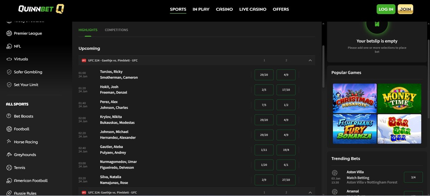
Task: Open the Safer Gambling link
Action: click(x=28, y=72)
